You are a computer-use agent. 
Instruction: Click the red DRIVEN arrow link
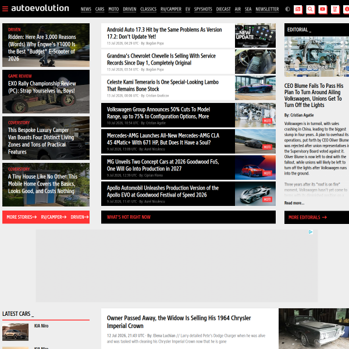click(80, 217)
